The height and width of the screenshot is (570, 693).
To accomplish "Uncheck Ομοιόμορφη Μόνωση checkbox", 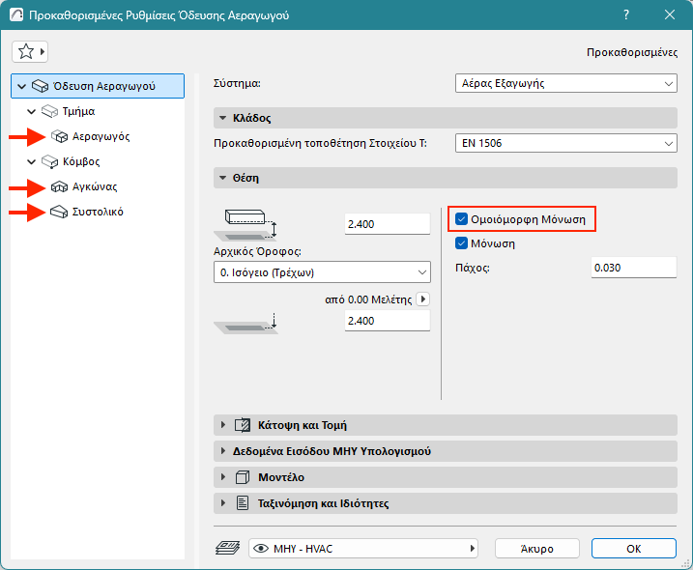I will (461, 218).
